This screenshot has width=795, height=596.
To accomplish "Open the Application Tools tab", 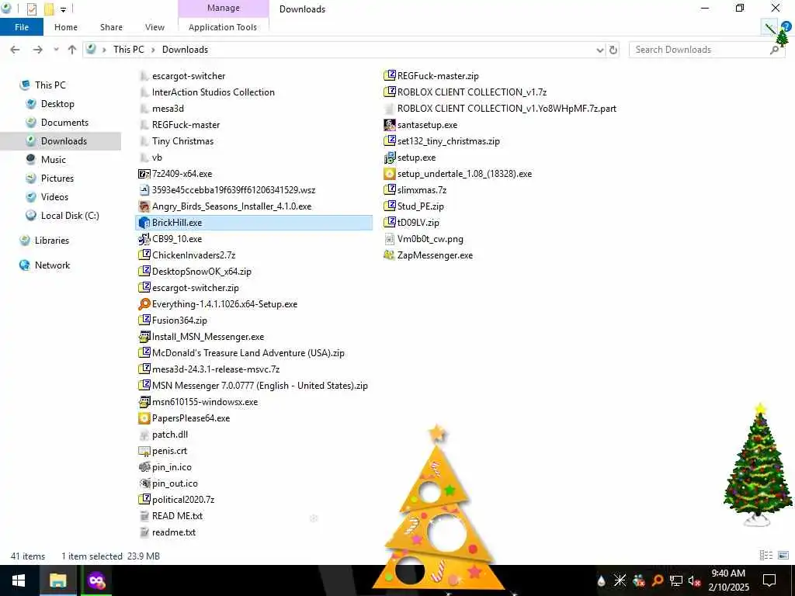I will 223,27.
